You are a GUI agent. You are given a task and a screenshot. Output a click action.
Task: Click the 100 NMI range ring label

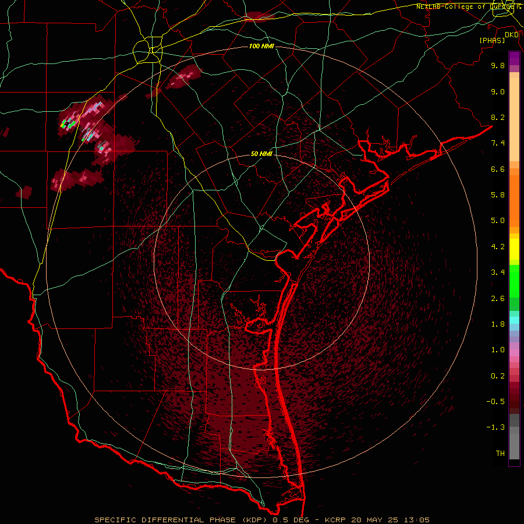(261, 46)
